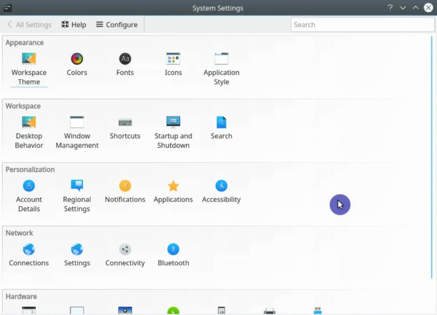Open Application Style settings

coord(221,69)
